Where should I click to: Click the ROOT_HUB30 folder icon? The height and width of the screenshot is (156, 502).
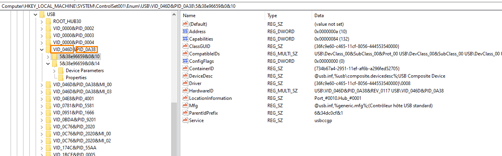coord(48,21)
